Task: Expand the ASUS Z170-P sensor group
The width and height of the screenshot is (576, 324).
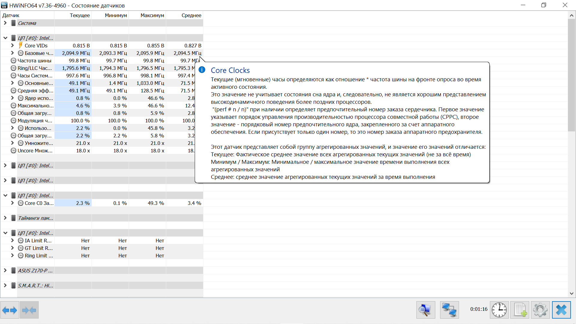Action: click(5, 271)
